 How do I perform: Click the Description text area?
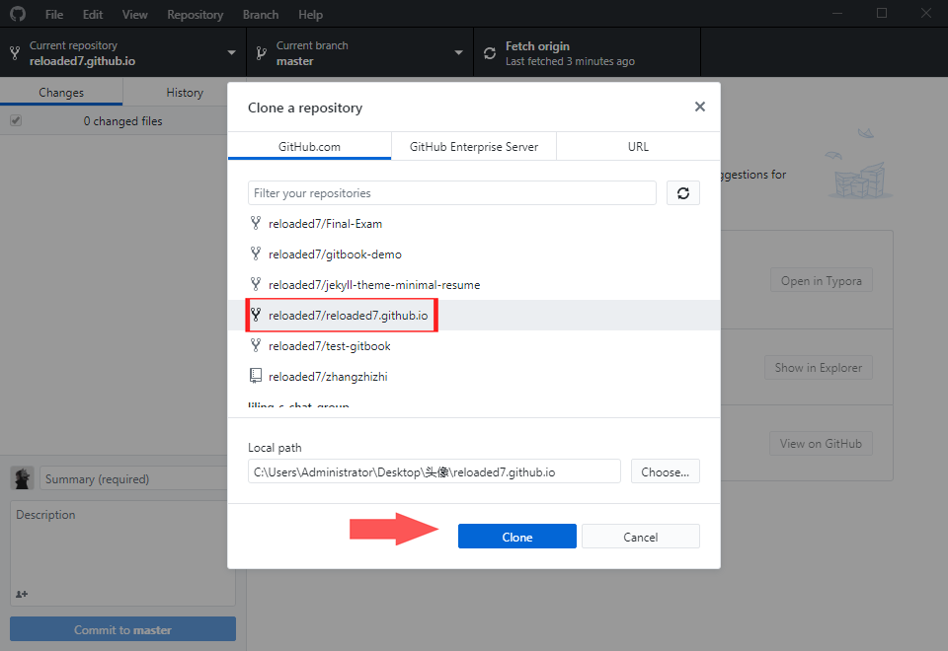[122, 552]
